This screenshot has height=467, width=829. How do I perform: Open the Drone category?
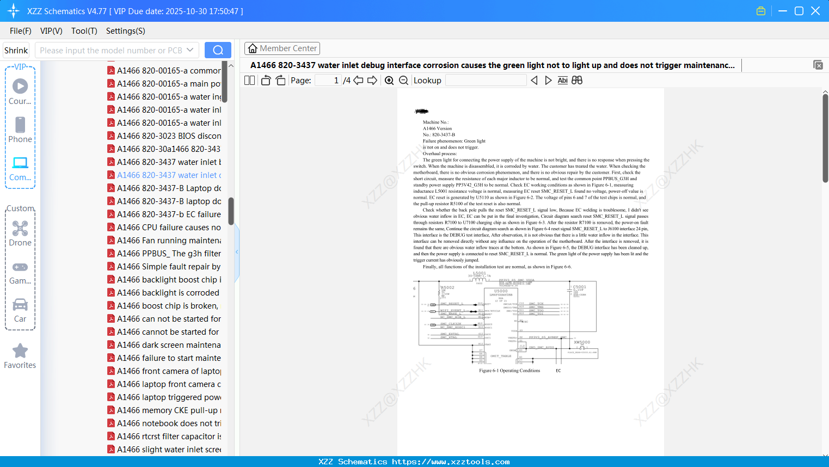tap(20, 233)
